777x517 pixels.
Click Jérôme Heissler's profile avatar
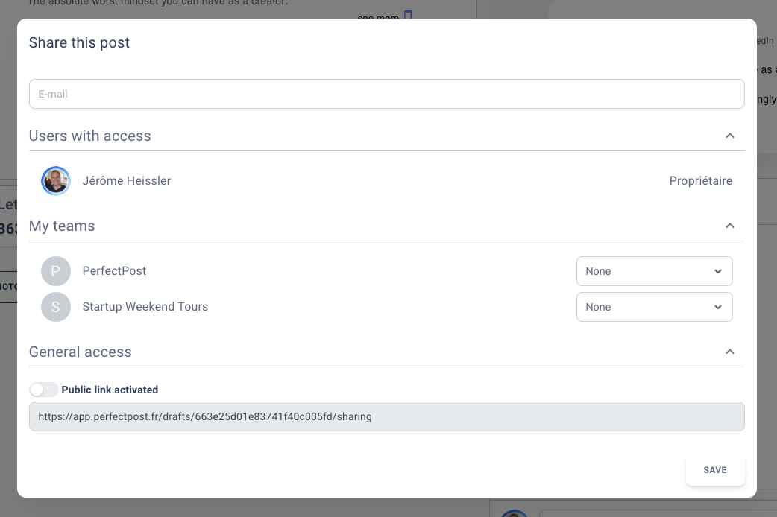(x=55, y=181)
